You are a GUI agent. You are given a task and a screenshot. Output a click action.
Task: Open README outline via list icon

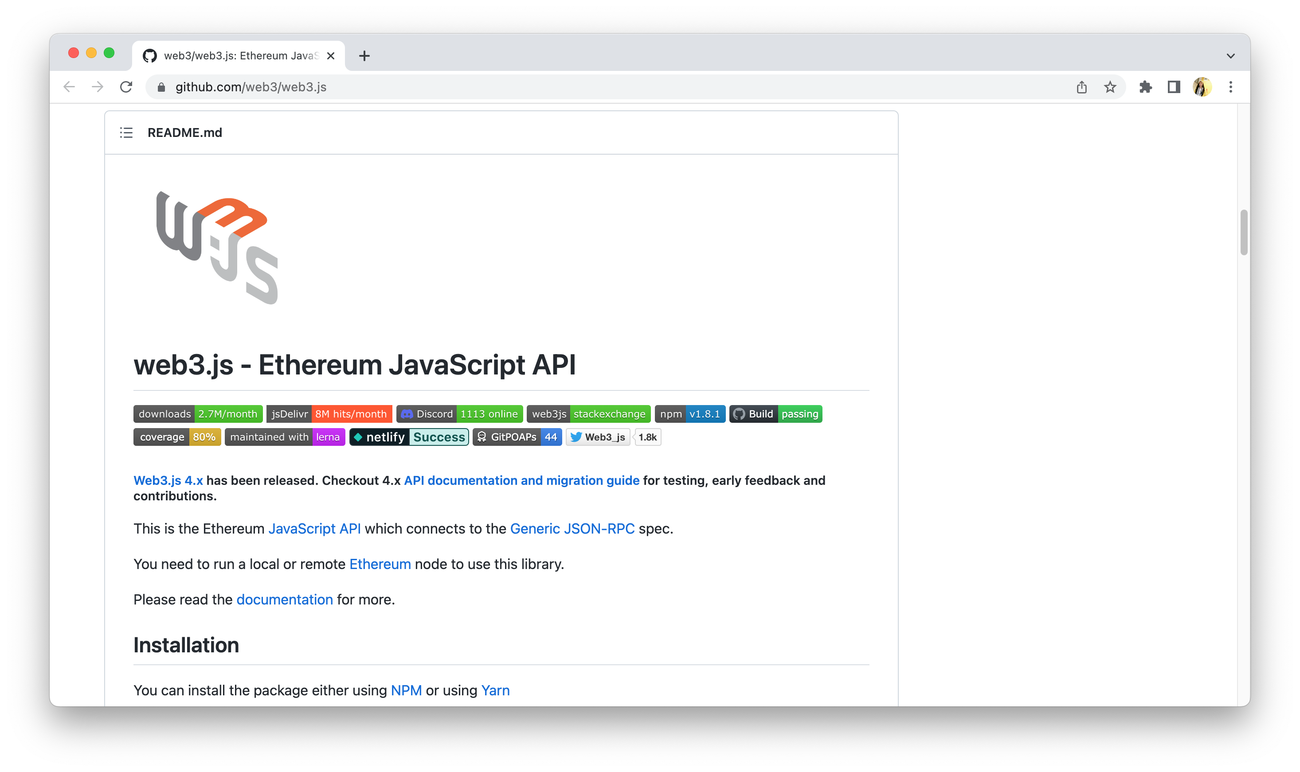point(126,133)
